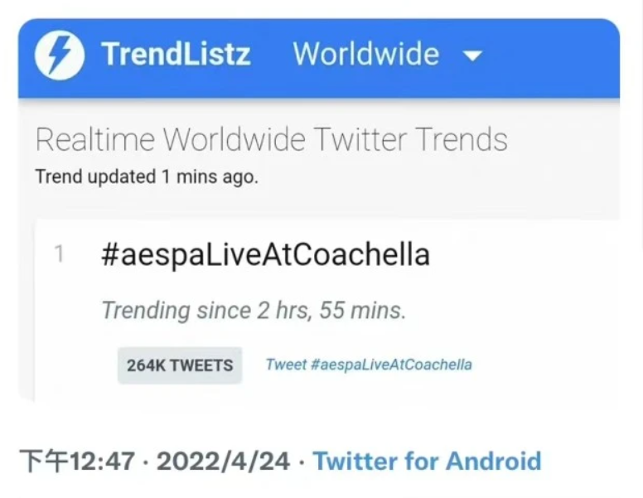Click the 'Trend updated 1 mins ago' text
Screen dimensions: 643x498
tap(146, 176)
